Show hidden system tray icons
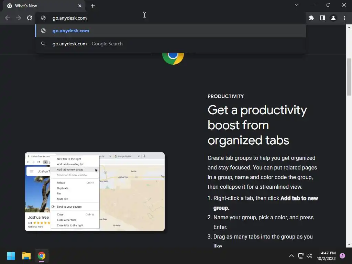This screenshot has width=352, height=264. [291, 256]
